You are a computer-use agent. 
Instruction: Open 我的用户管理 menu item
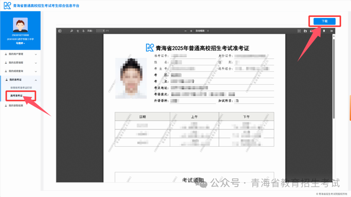pos(20,55)
